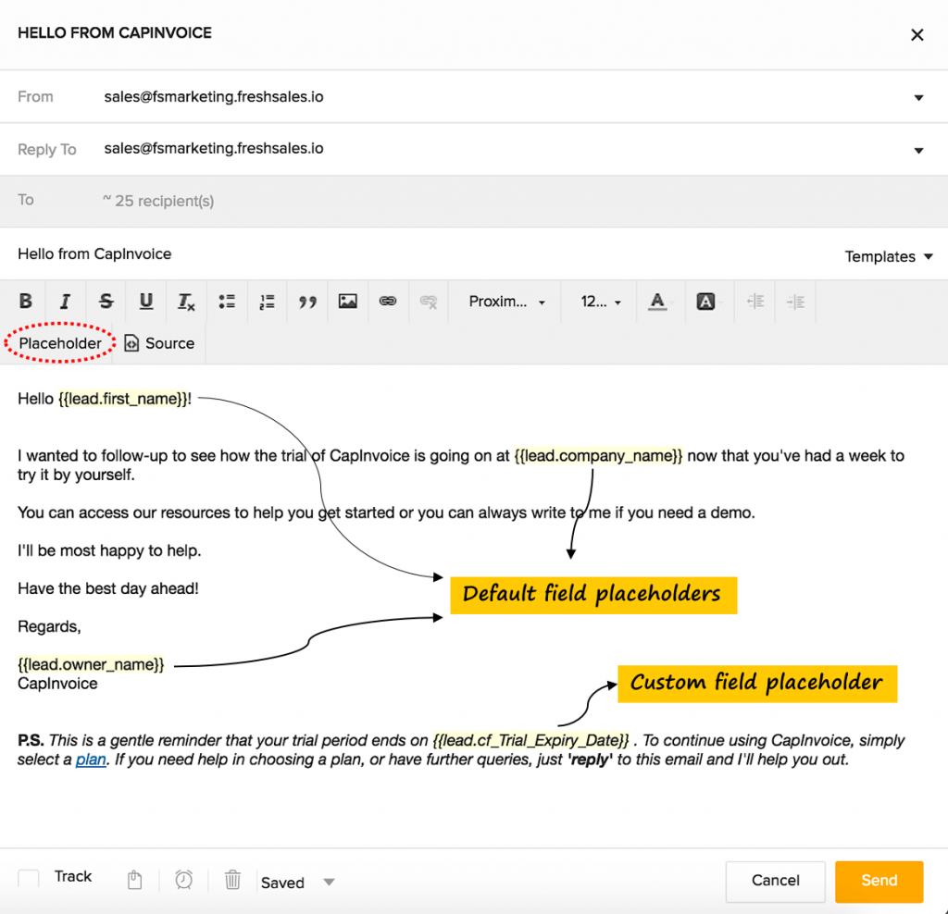Delete the draft with the trash icon
The image size is (948, 914).
232,880
